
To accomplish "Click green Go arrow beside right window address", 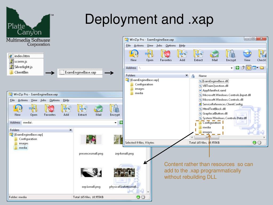I will (x=237, y=68).
